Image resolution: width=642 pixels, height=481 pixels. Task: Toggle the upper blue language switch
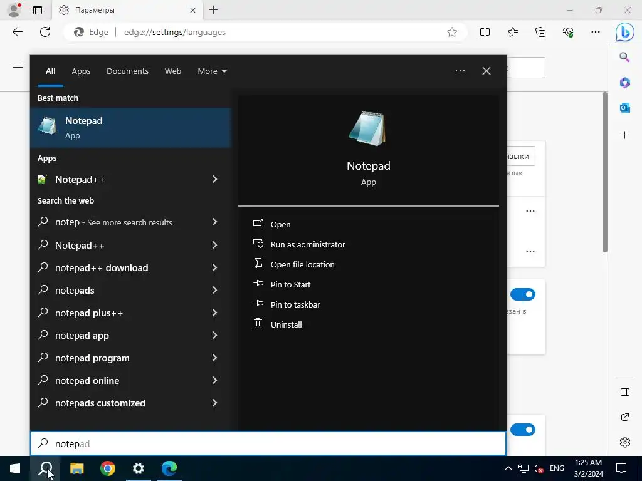pos(522,294)
